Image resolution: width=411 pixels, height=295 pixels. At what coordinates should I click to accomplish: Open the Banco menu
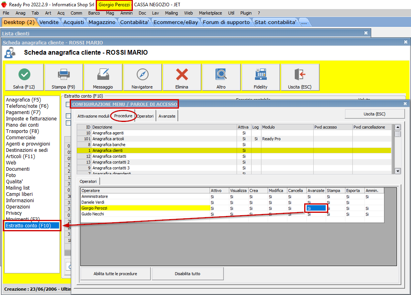point(94,13)
